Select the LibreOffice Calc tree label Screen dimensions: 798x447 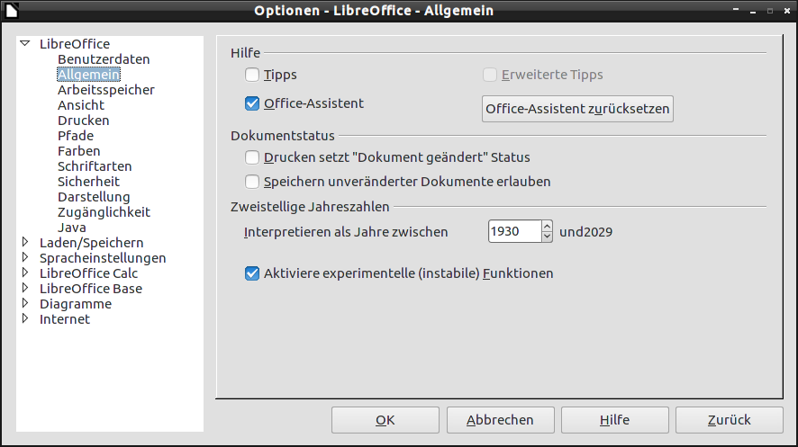tap(88, 273)
